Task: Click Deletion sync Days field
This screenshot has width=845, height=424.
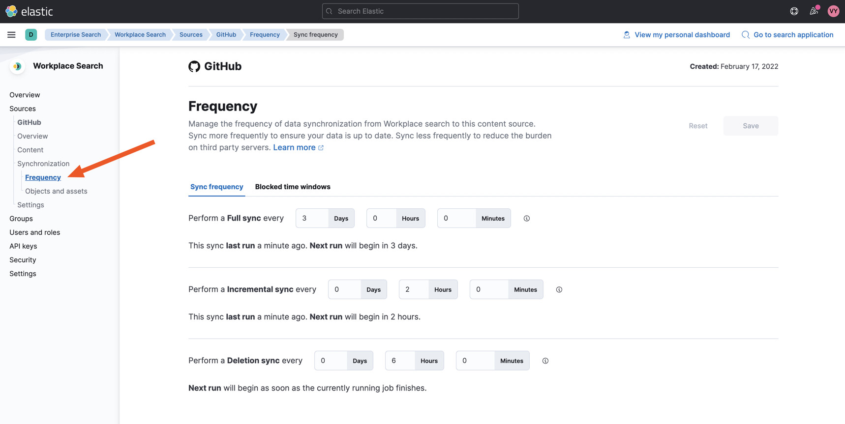Action: tap(331, 361)
